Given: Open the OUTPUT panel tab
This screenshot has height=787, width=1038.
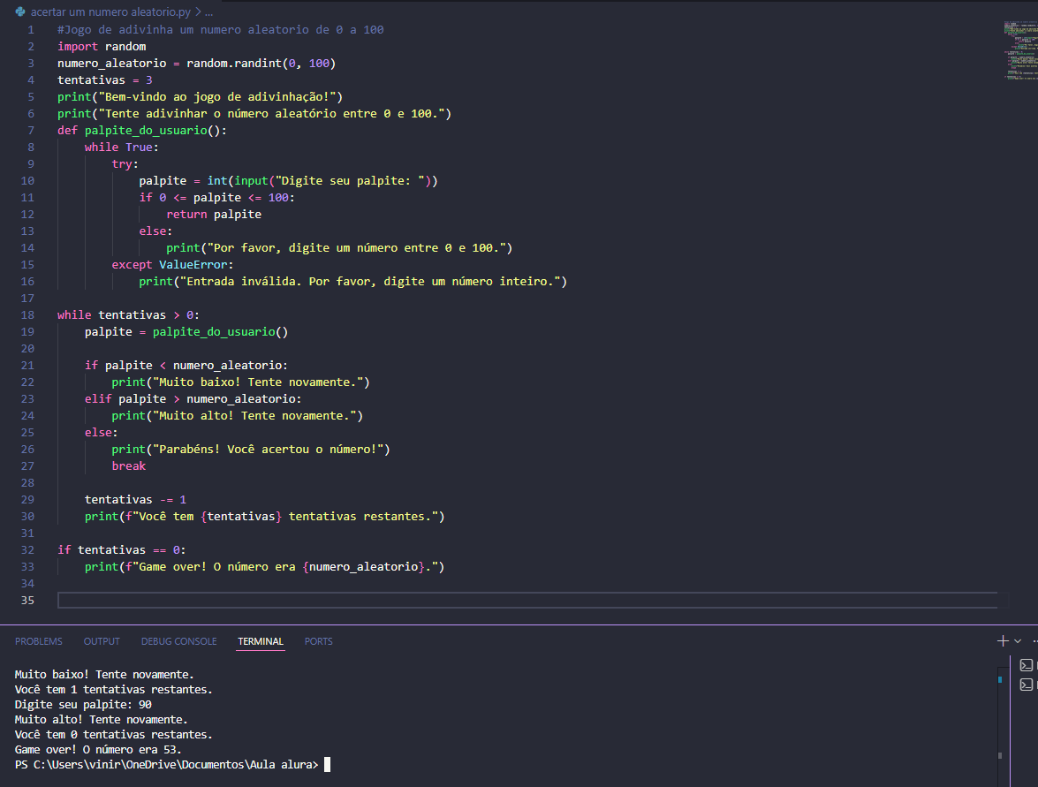Looking at the screenshot, I should pos(102,641).
